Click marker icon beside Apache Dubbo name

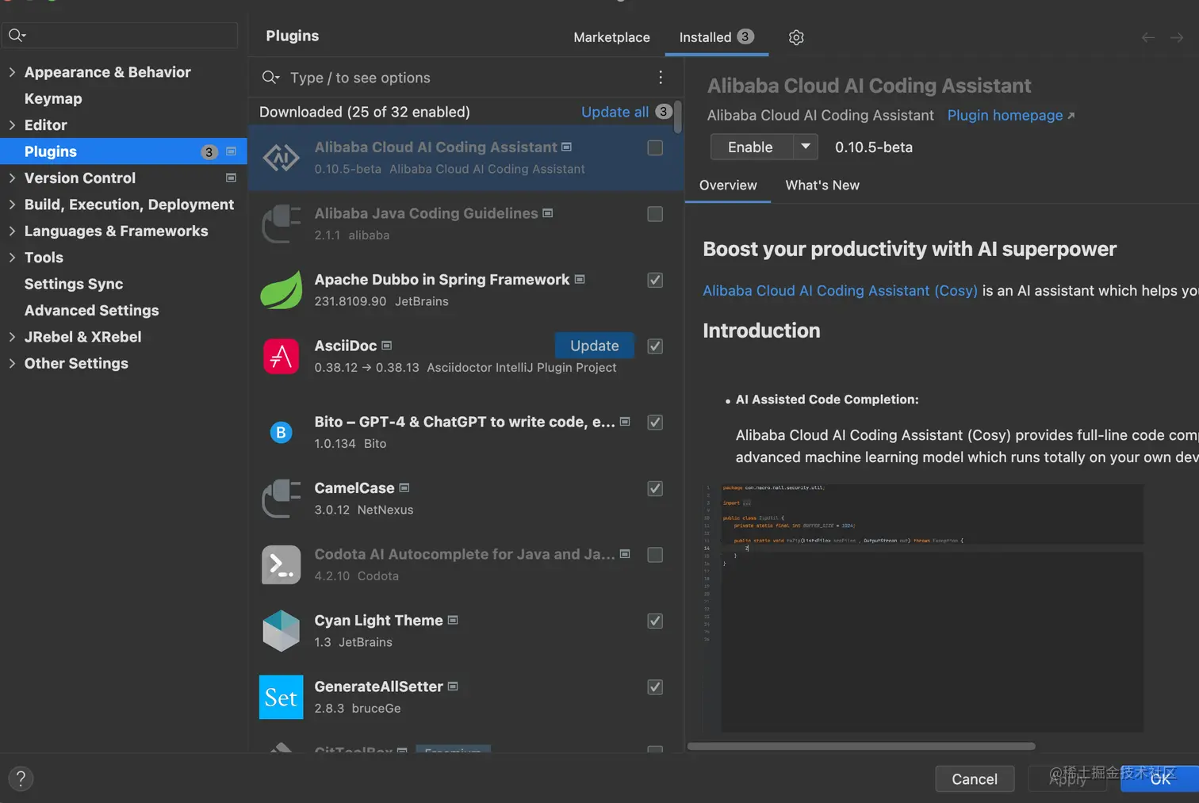[580, 280]
